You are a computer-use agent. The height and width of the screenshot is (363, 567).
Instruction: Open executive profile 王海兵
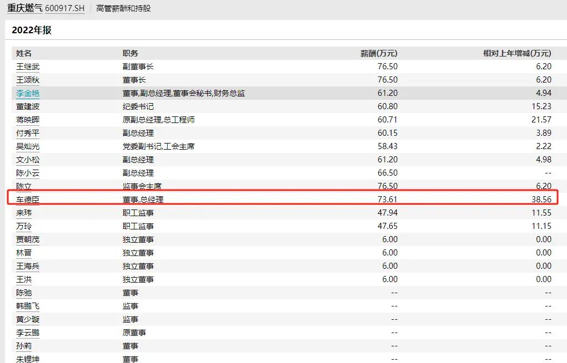[x=28, y=267]
